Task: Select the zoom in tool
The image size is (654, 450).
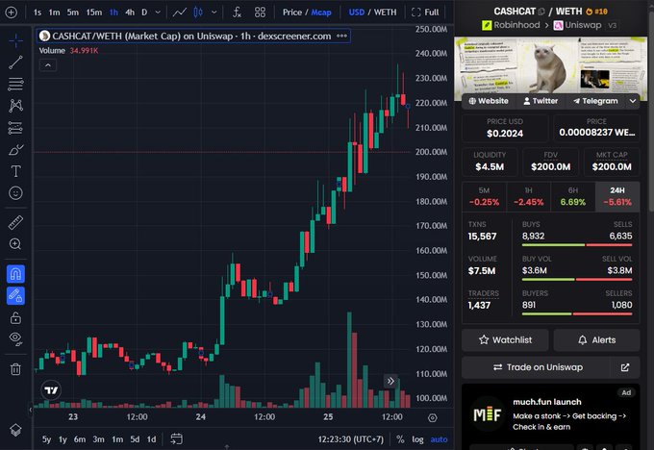Action: pos(15,244)
